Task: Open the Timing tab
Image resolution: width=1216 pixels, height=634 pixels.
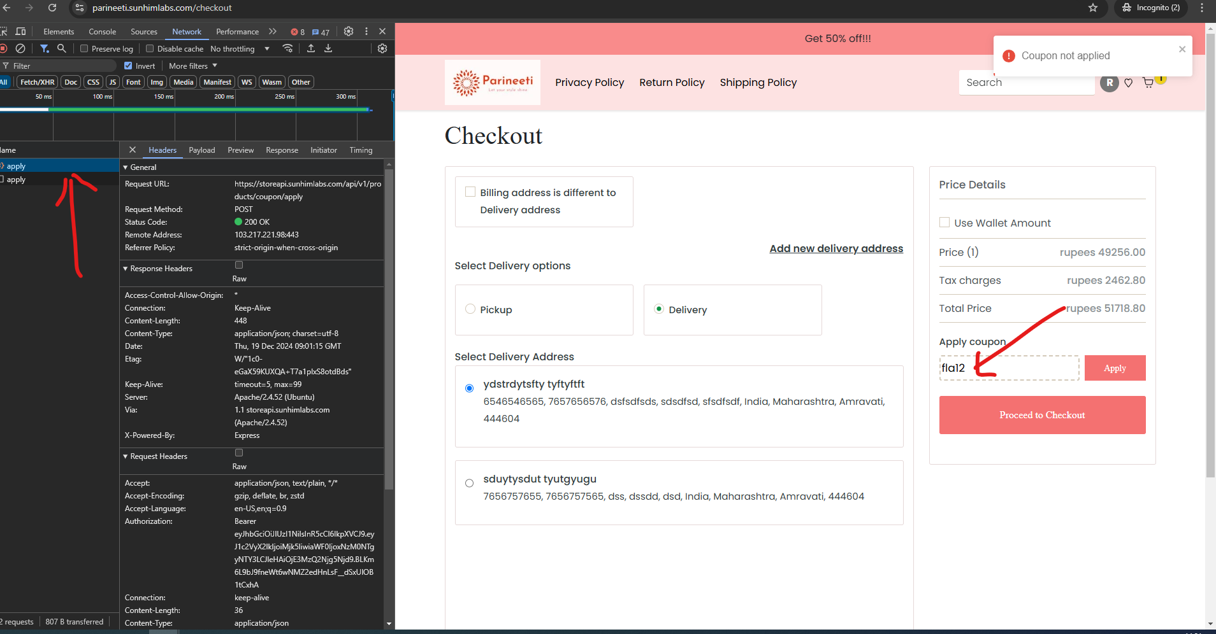Action: pos(361,150)
